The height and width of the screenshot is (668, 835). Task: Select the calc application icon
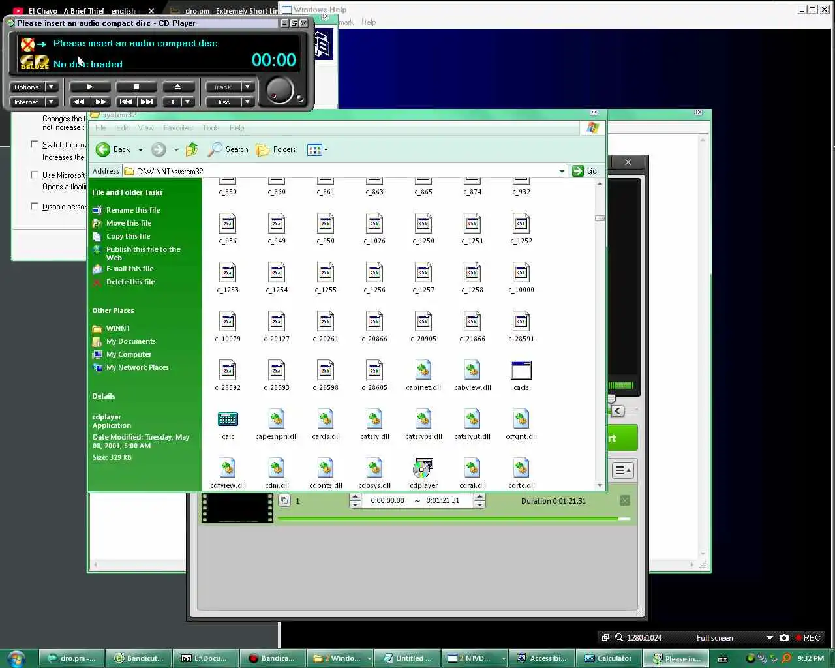228,419
